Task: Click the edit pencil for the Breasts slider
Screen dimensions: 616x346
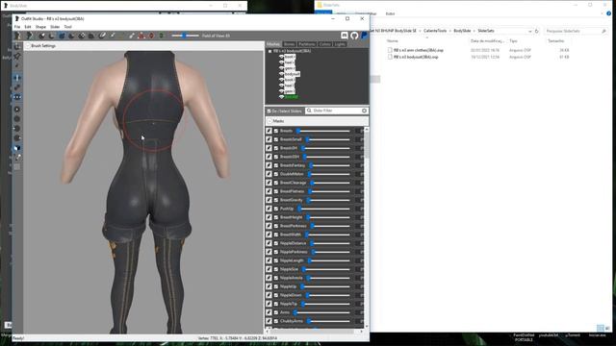Action: click(269, 131)
